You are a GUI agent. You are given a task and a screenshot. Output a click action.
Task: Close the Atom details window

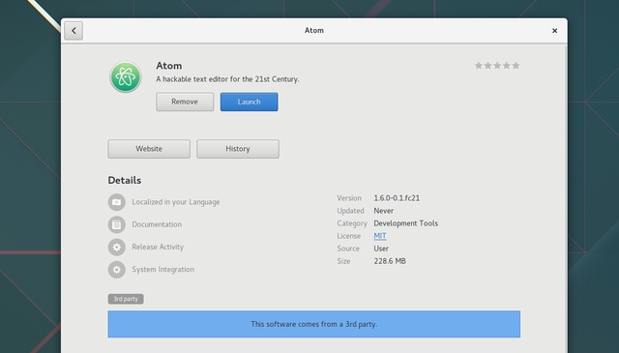click(x=554, y=30)
